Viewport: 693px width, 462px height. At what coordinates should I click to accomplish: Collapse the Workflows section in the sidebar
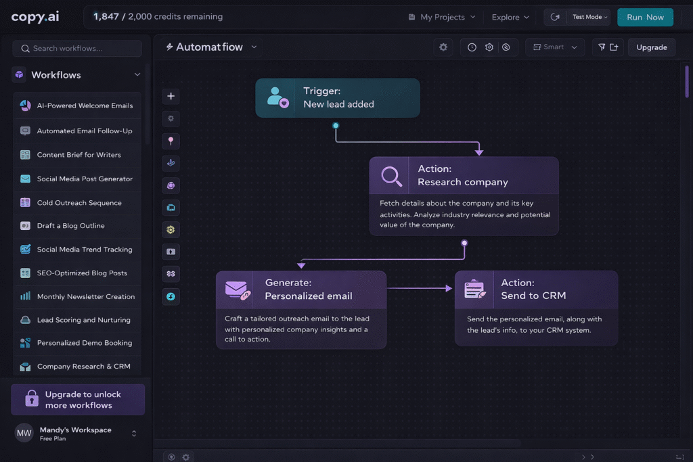(137, 74)
